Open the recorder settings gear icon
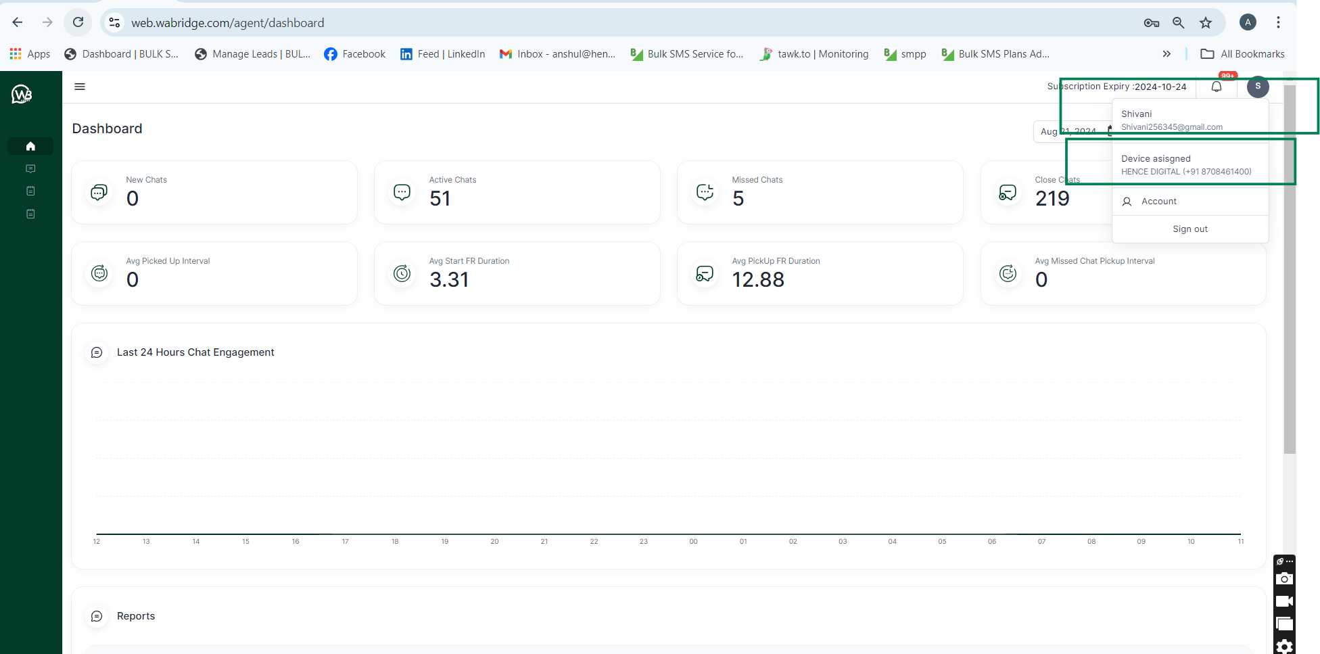The width and height of the screenshot is (1320, 654). pyautogui.click(x=1284, y=646)
